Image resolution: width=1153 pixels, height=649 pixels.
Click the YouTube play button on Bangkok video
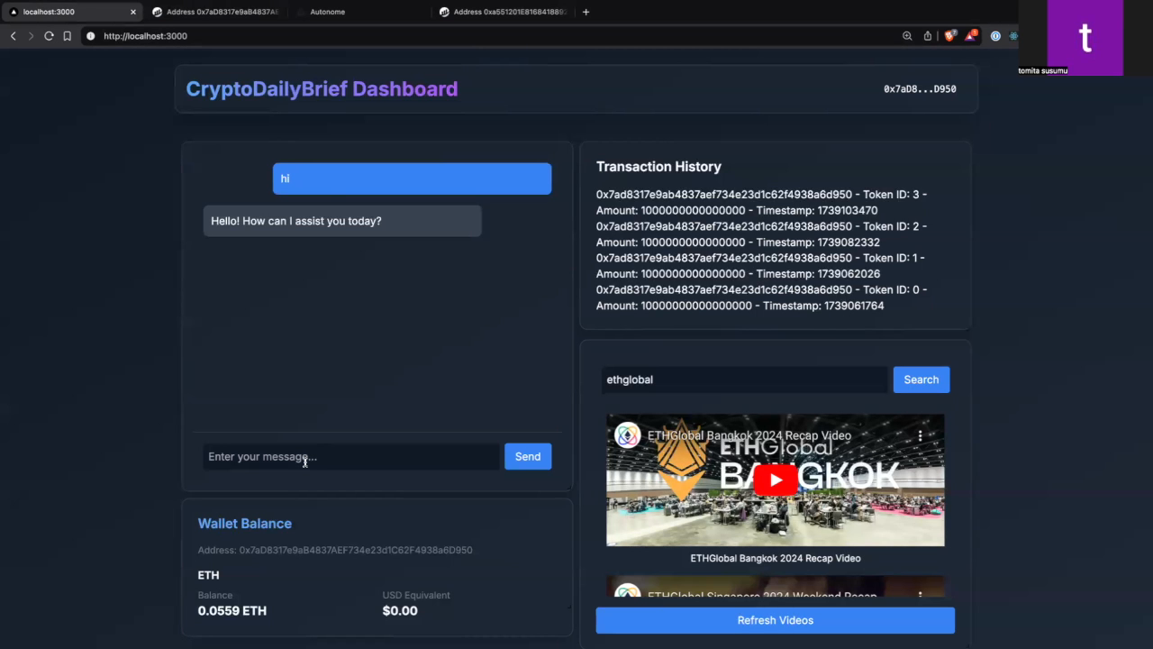(776, 480)
